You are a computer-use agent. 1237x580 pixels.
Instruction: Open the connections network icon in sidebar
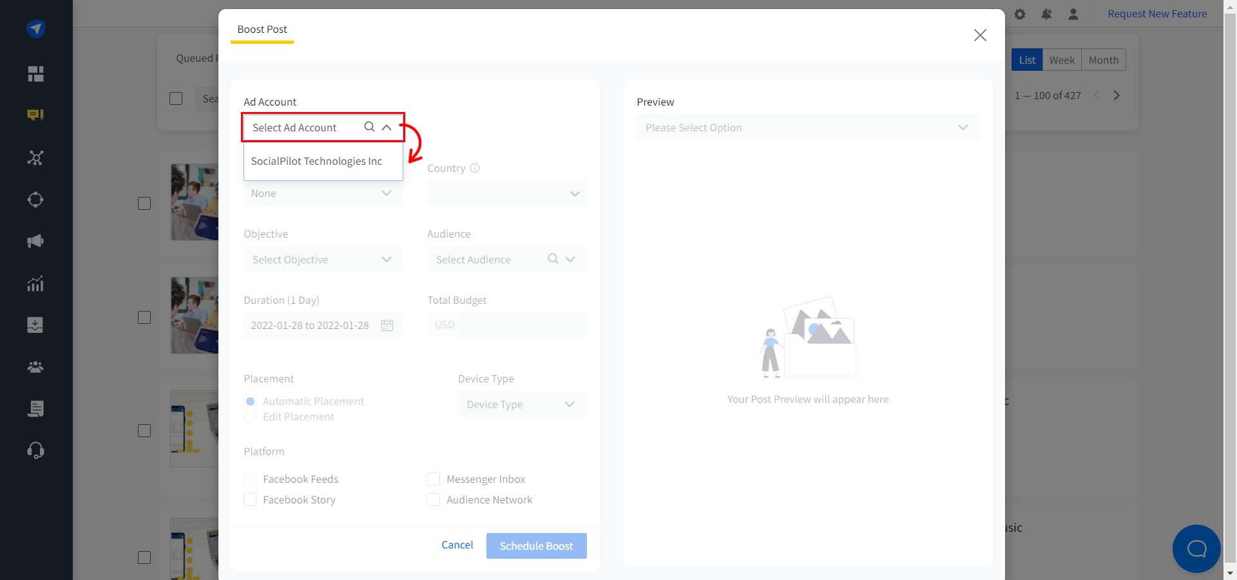click(x=35, y=158)
